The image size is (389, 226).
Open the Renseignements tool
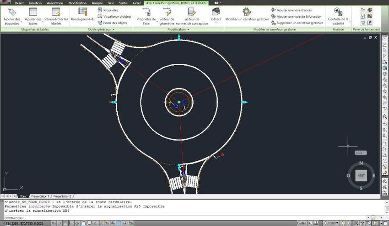point(83,14)
